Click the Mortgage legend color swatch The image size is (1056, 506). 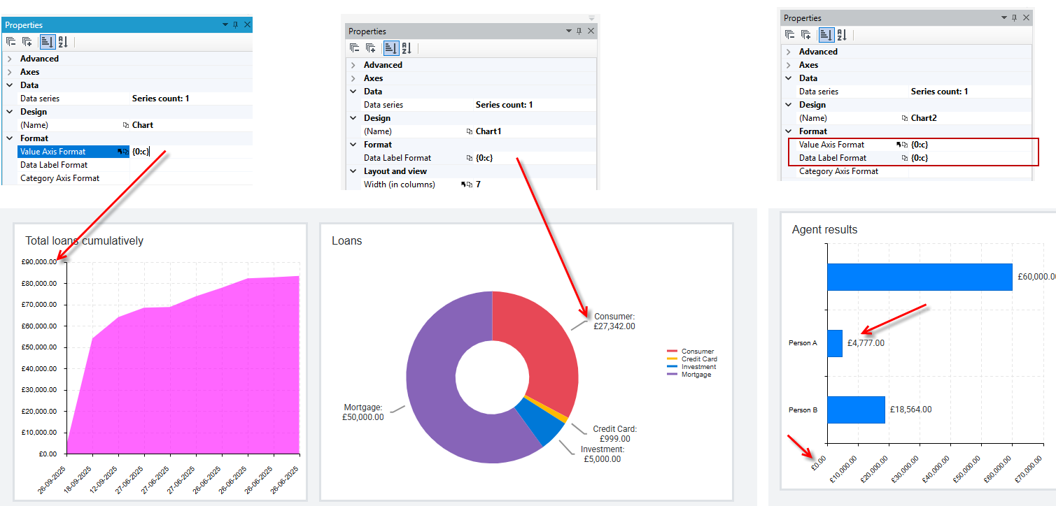[672, 375]
